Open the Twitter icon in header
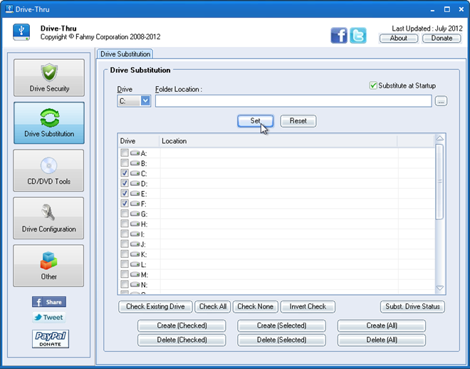Image resolution: width=470 pixels, height=369 pixels. click(x=358, y=36)
